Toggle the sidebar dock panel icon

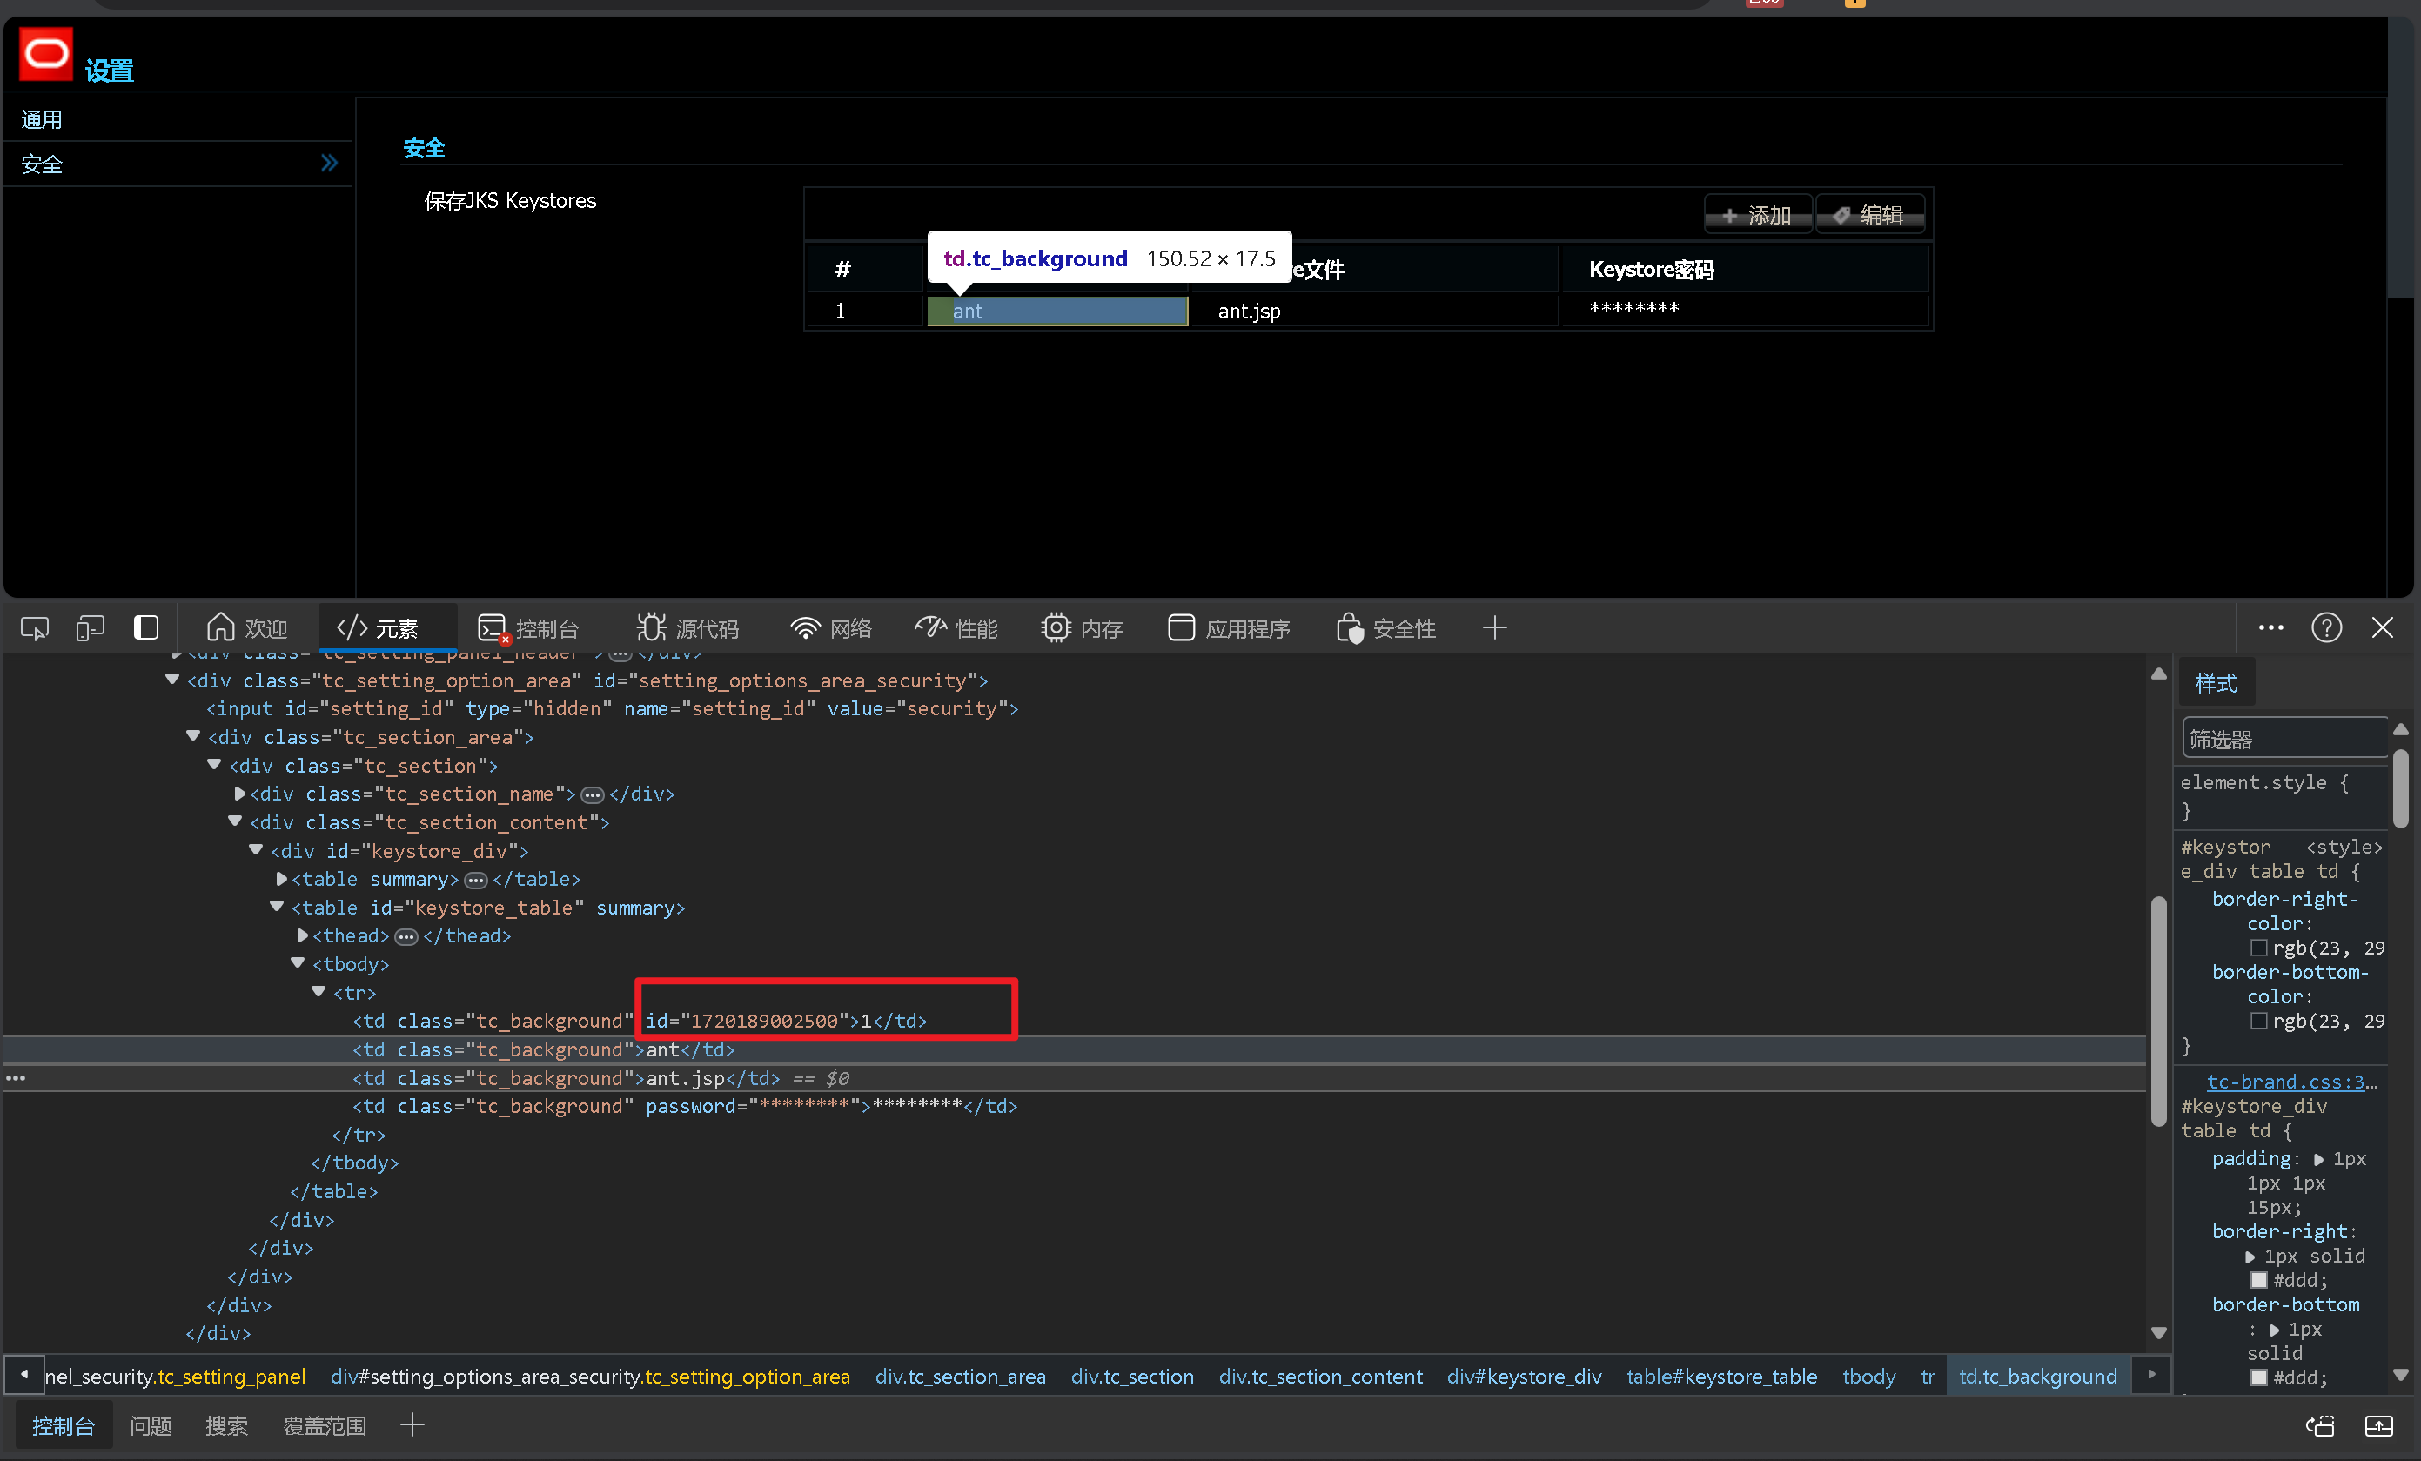[x=146, y=629]
